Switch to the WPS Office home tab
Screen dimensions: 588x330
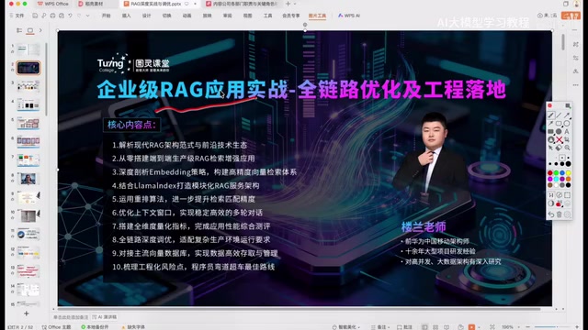pyautogui.click(x=53, y=4)
